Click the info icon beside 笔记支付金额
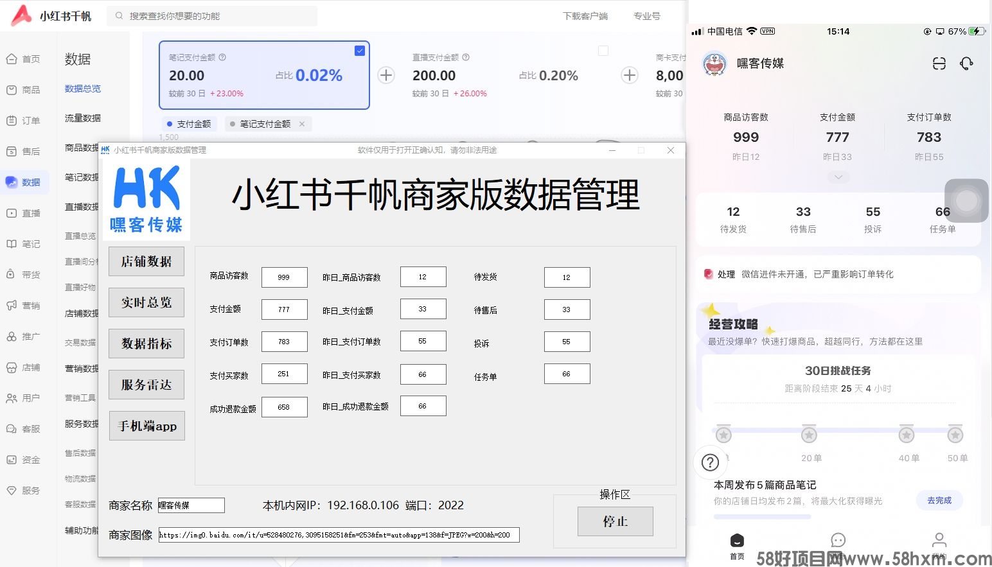This screenshot has height=567, width=992. point(222,57)
